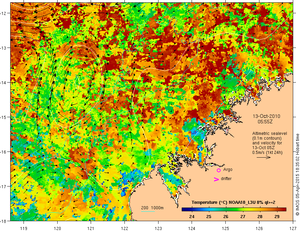Click longitude axis label 127

(x=293, y=228)
